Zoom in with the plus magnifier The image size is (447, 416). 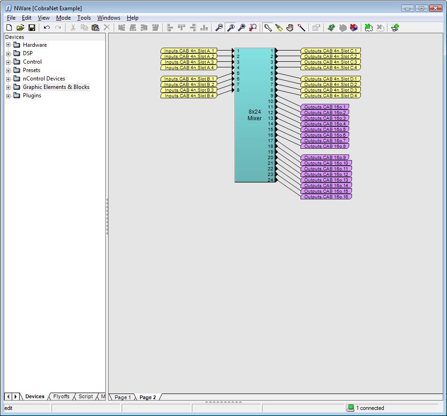(x=242, y=28)
